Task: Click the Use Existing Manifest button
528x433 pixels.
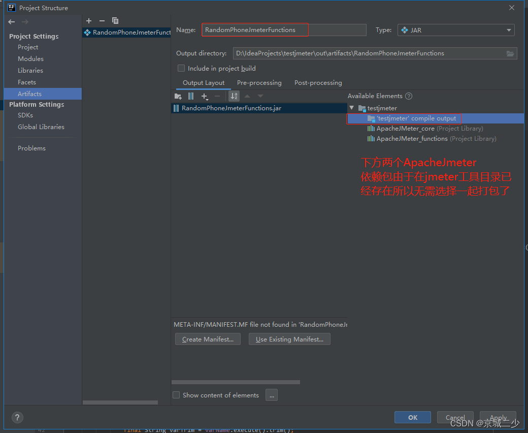Action: 289,339
